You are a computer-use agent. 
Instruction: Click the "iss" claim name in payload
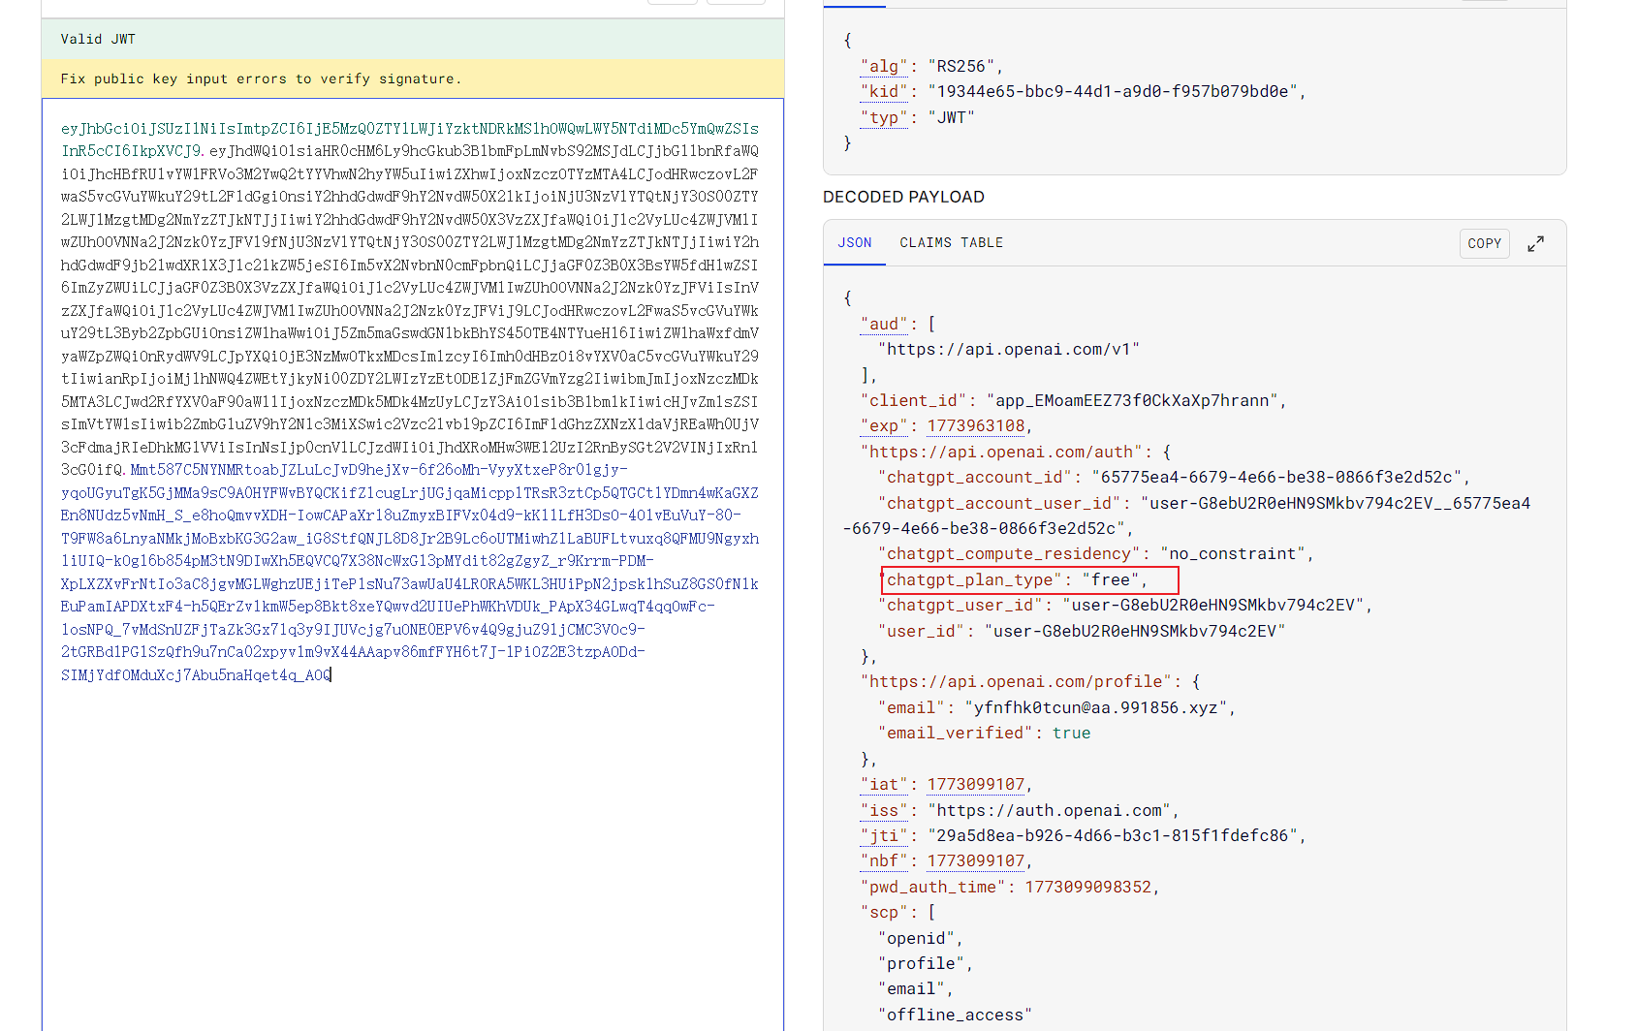(883, 811)
